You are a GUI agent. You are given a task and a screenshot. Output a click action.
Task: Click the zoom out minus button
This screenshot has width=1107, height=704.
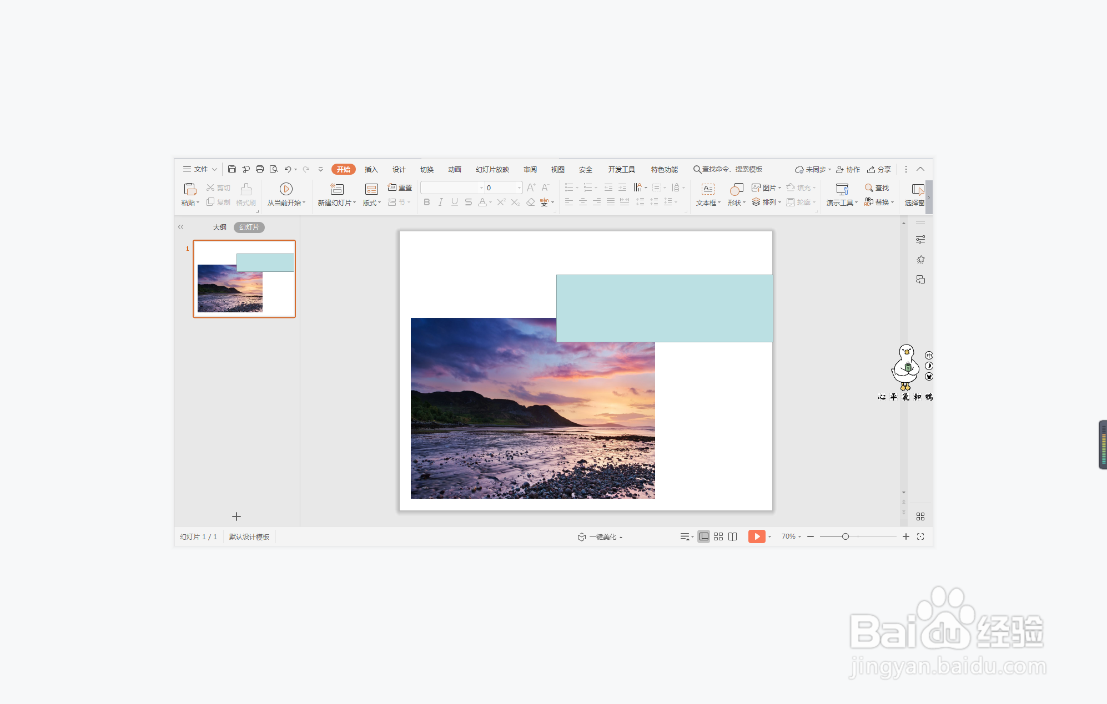point(811,536)
